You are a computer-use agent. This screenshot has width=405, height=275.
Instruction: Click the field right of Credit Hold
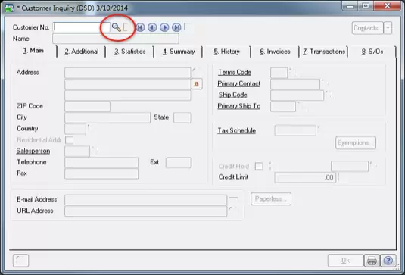pos(350,166)
